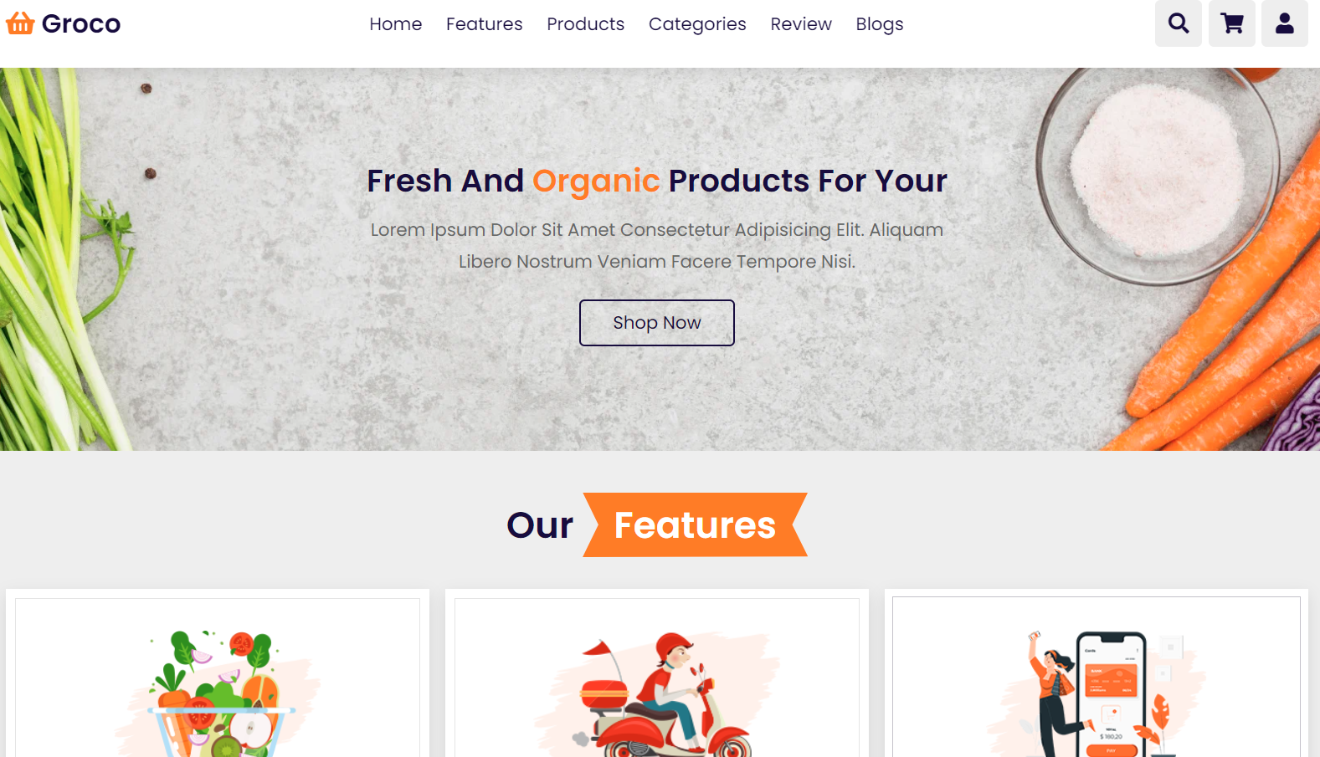Open Categories from the navbar
The image size is (1320, 757).
click(x=697, y=24)
